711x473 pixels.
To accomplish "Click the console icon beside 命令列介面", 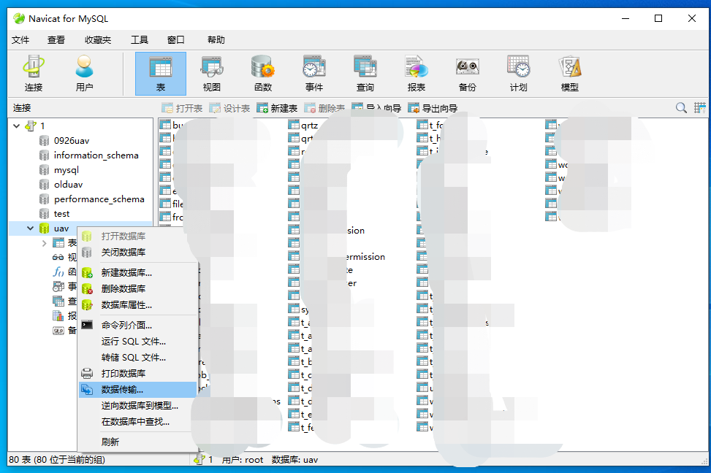I will [87, 325].
